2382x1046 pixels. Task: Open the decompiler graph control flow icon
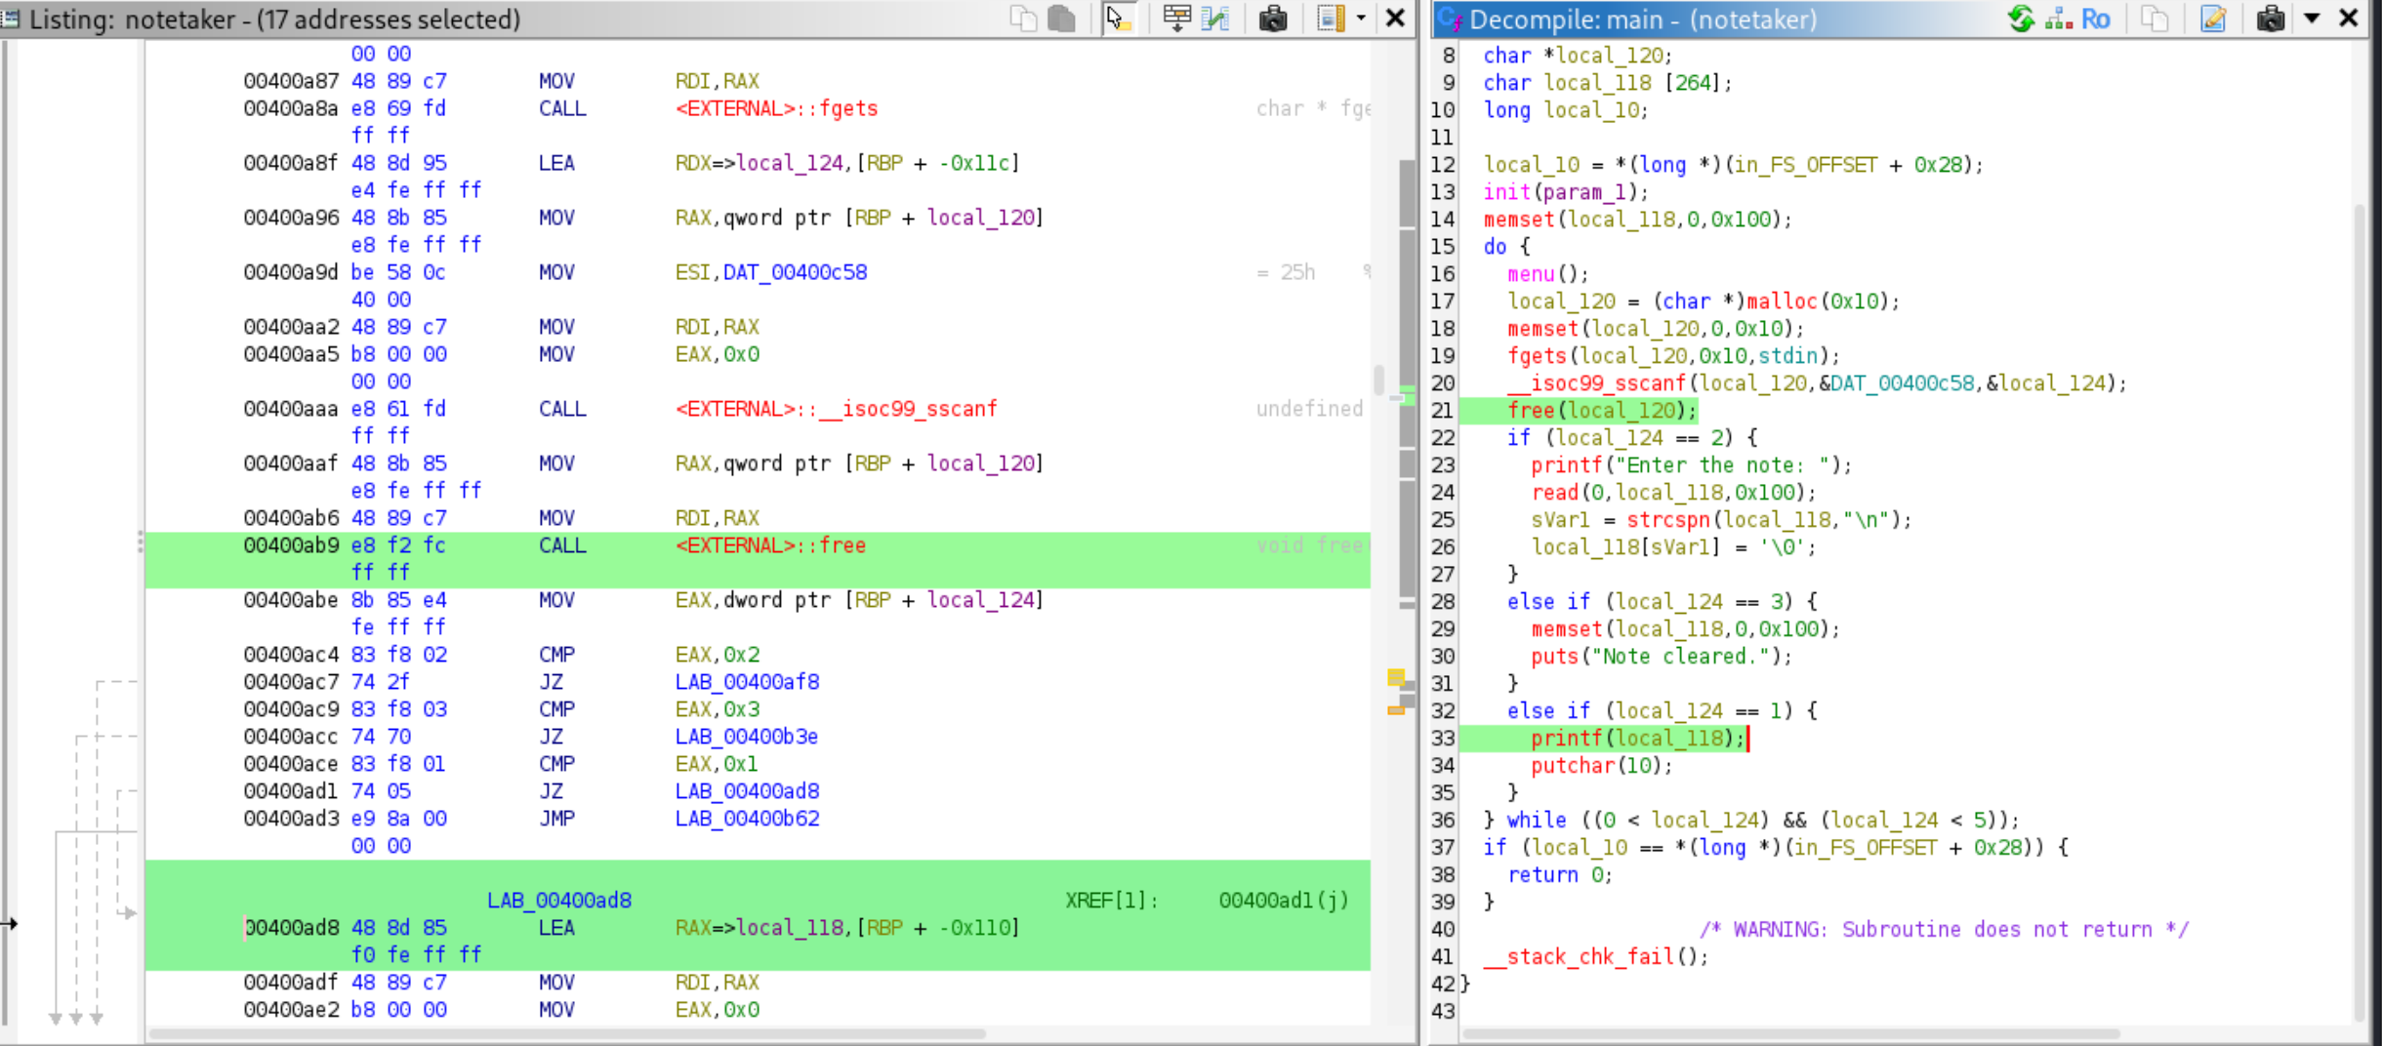pos(2058,19)
